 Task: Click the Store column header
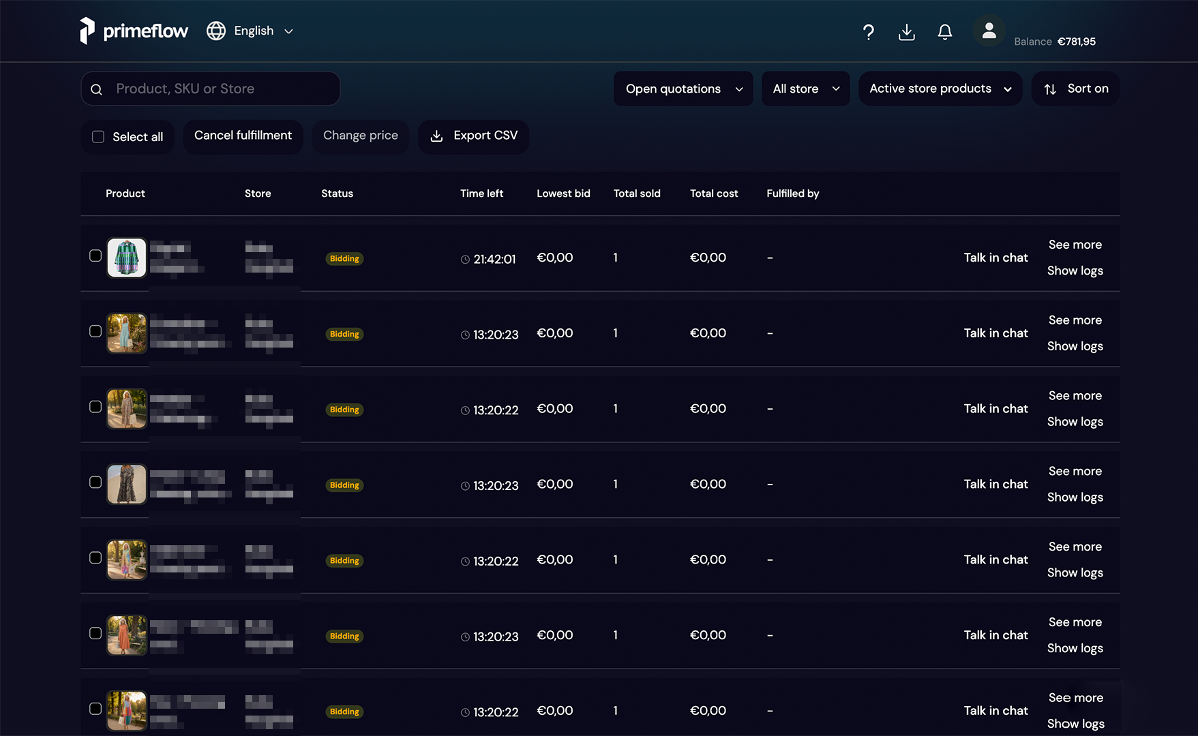(258, 194)
